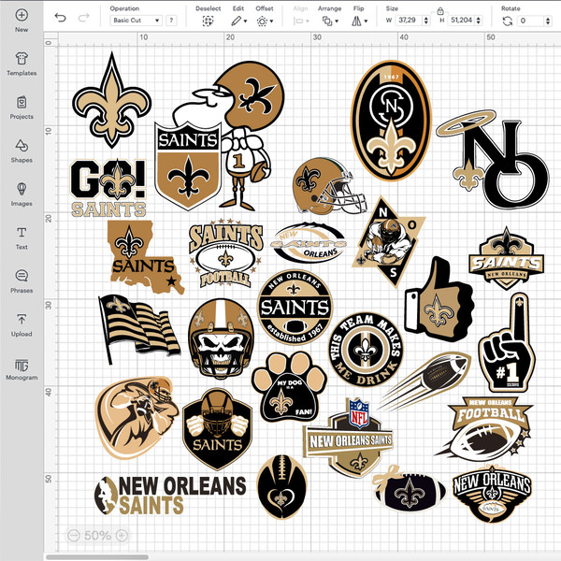
Task: Select the New Orleans Saints text logo
Action: click(x=170, y=496)
